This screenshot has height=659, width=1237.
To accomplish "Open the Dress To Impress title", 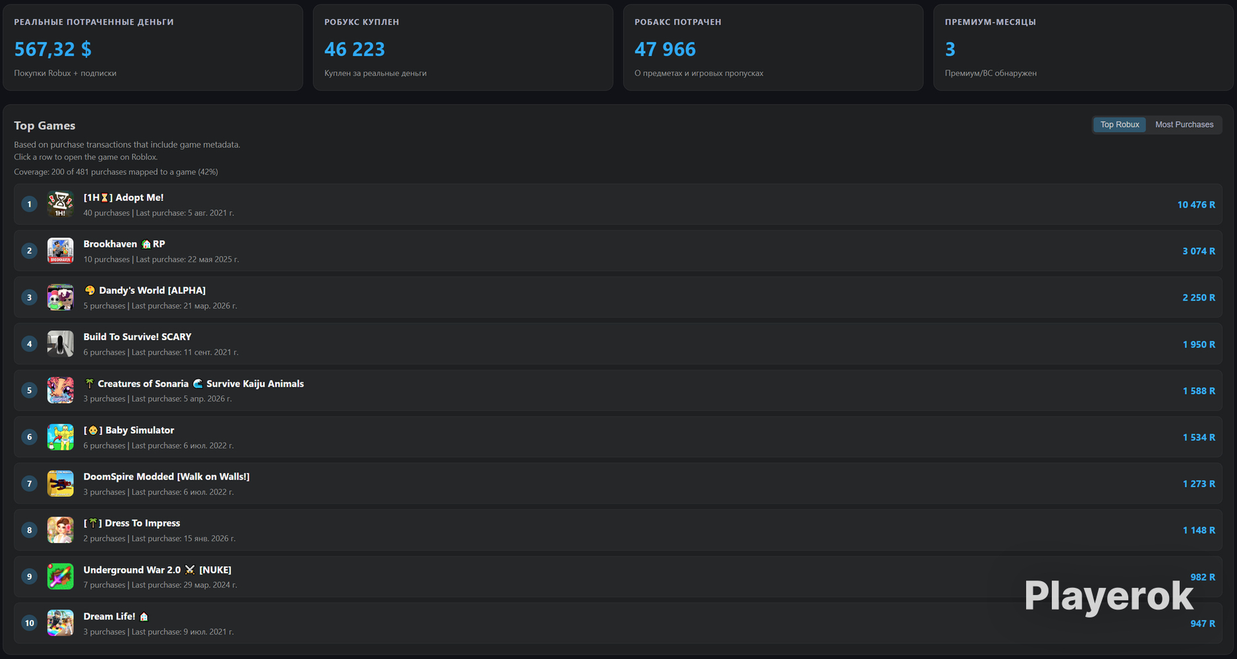I will 132,523.
